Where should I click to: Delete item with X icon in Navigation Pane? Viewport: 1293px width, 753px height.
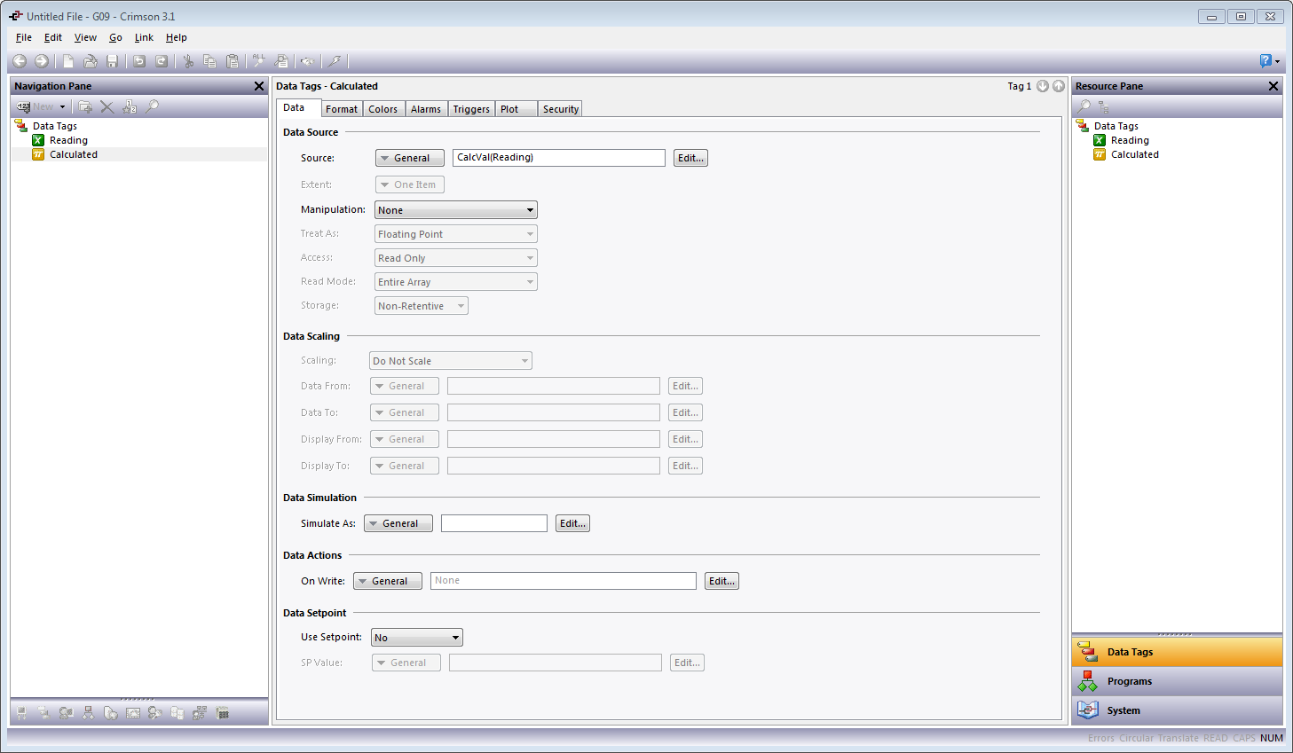pyautogui.click(x=106, y=106)
